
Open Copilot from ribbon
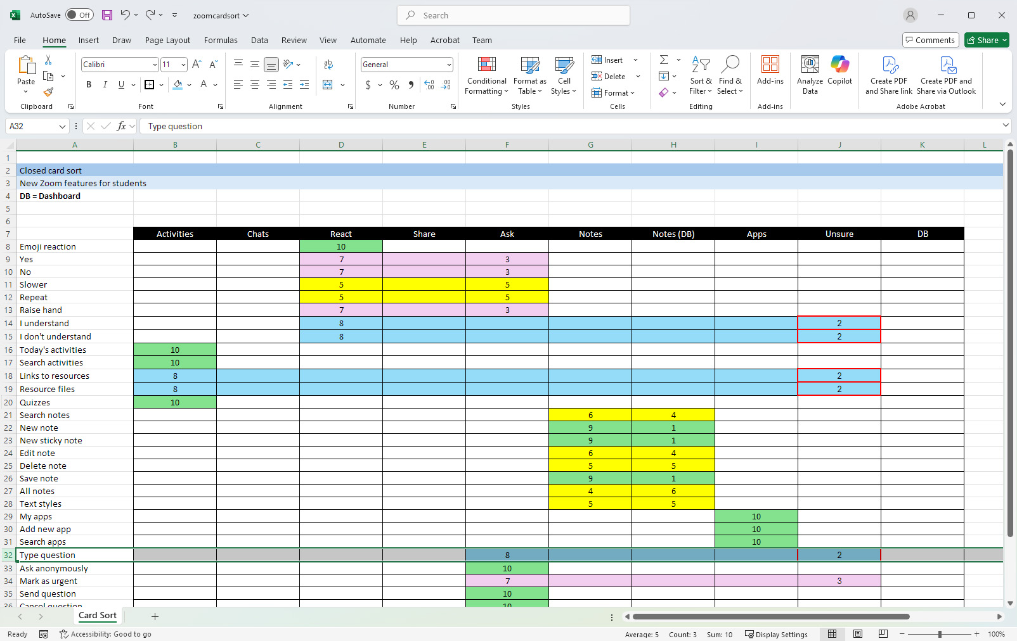839,70
